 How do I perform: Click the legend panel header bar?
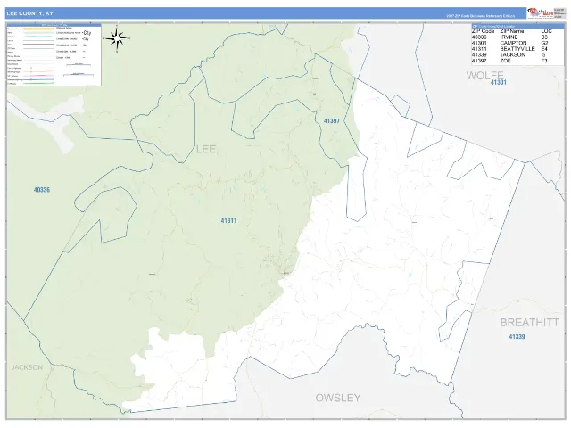54,25
